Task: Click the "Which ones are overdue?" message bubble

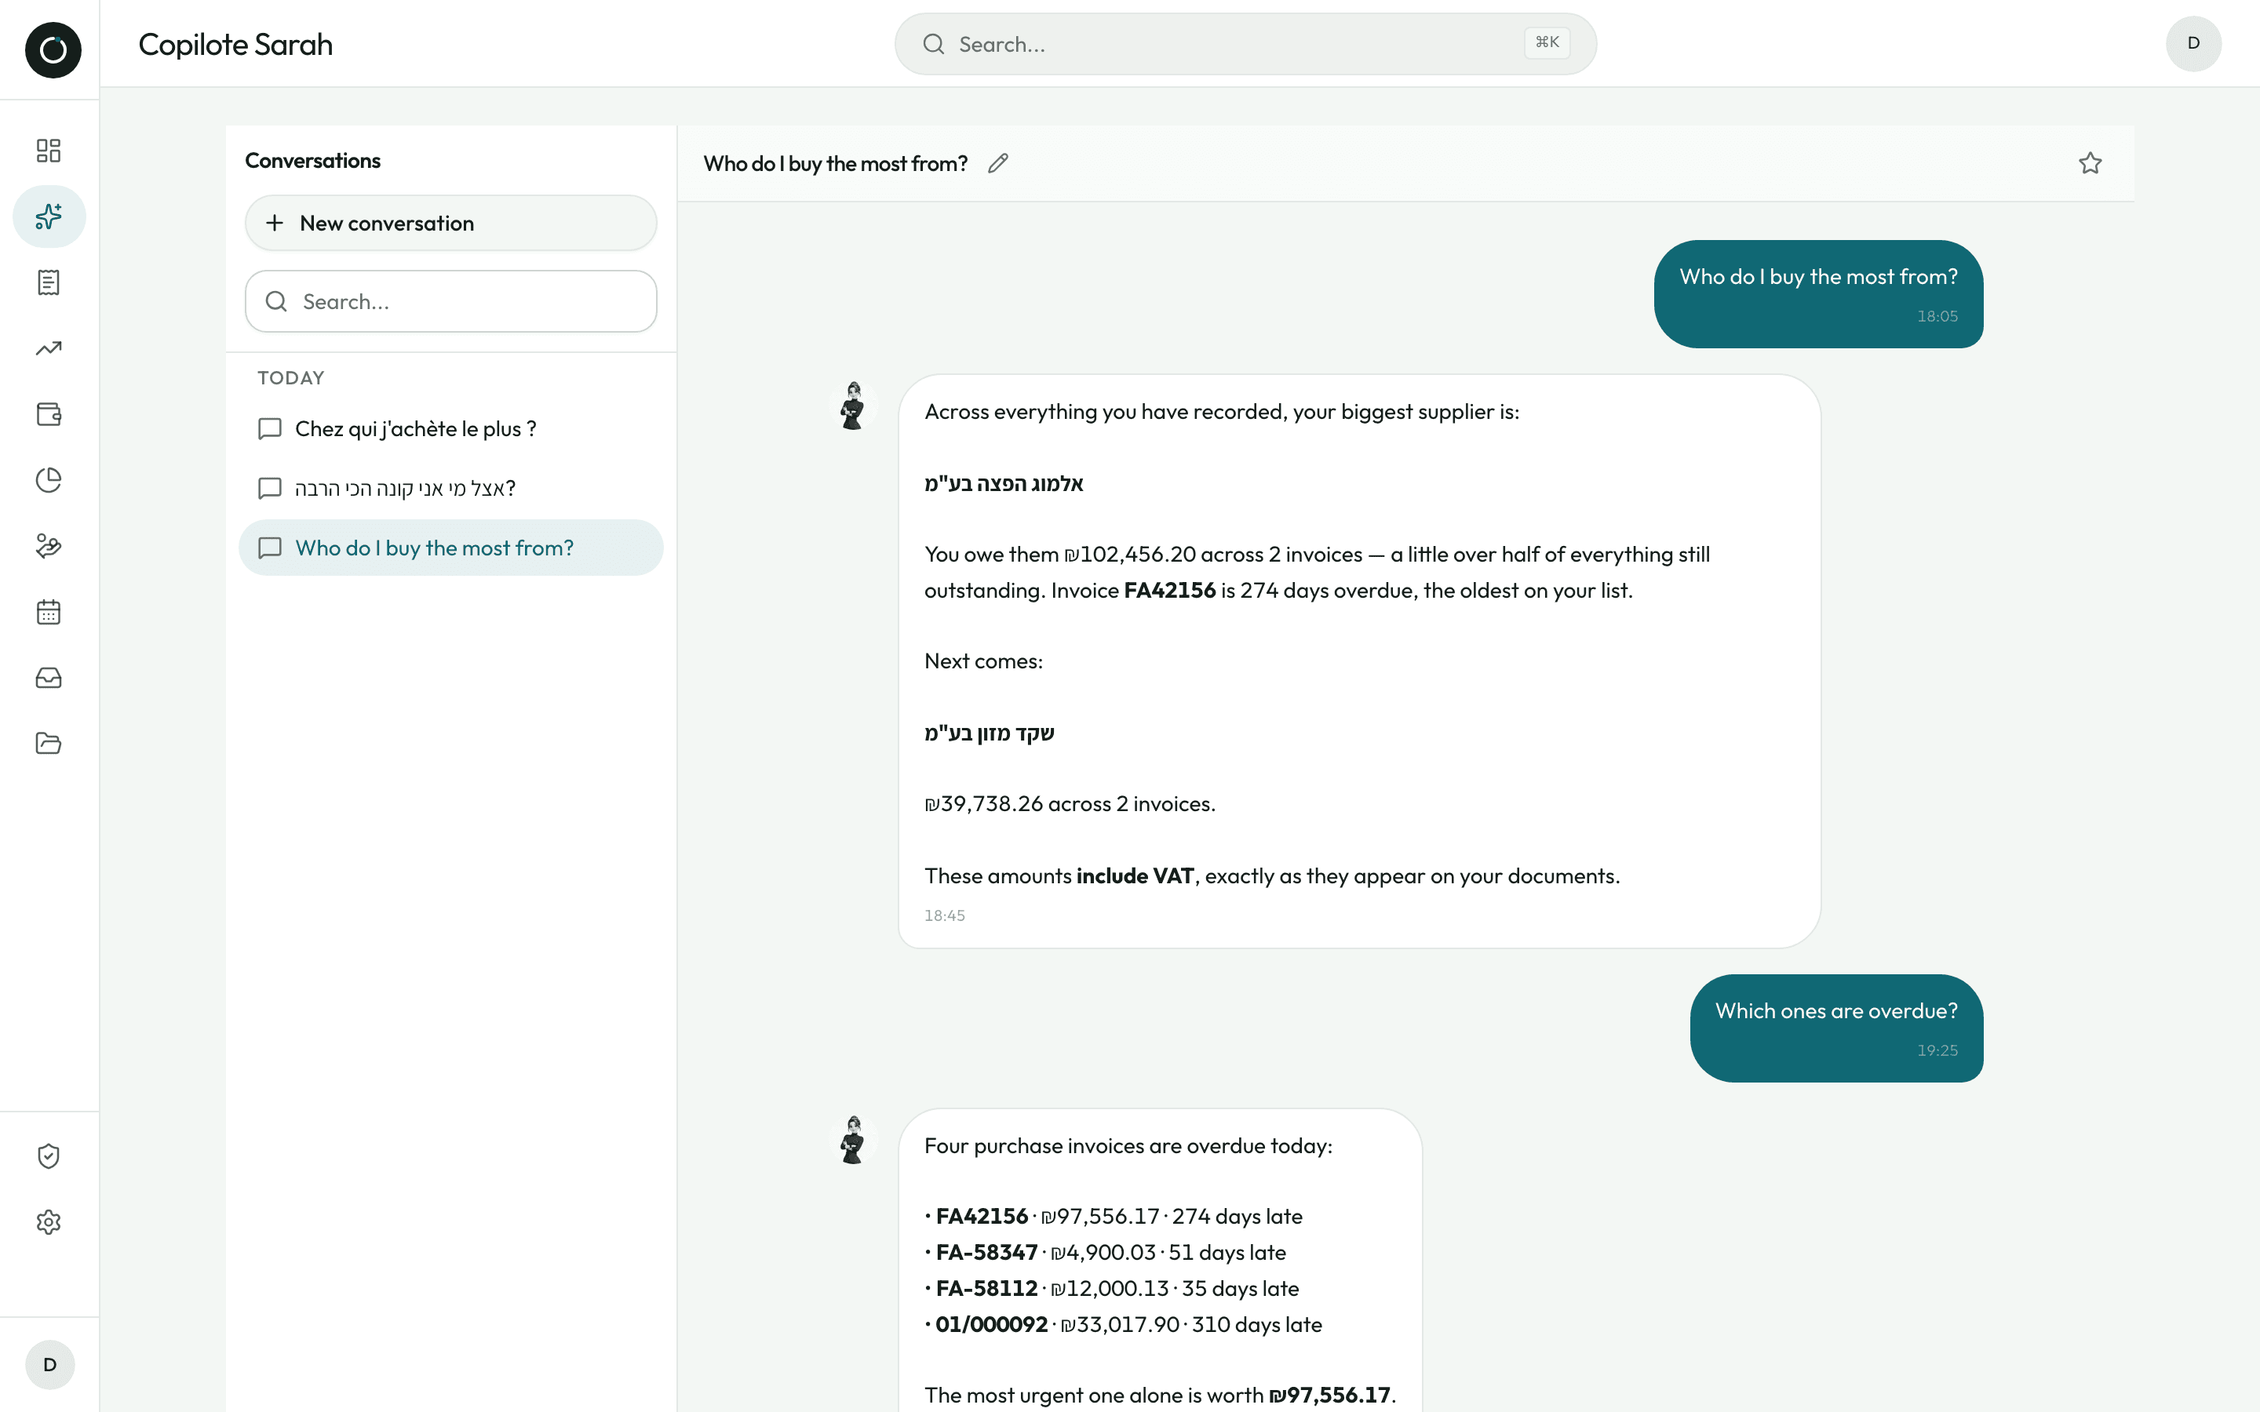Action: [x=1836, y=1028]
